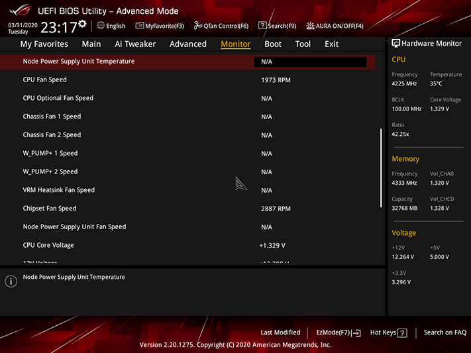
Task: Click the AURA light icon
Action: coord(310,26)
